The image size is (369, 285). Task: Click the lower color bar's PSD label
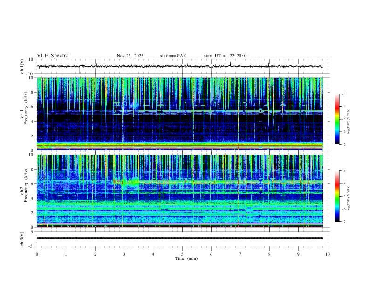[x=349, y=198]
